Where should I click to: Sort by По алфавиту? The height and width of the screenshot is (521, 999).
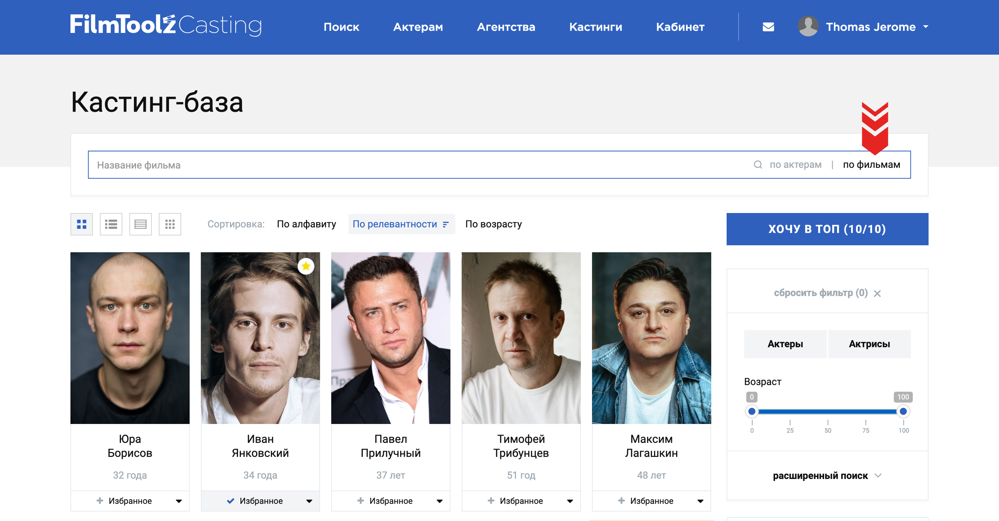pos(306,224)
